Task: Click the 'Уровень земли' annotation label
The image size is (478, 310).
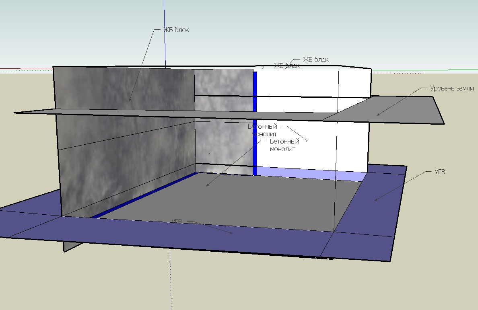Action: click(x=452, y=88)
